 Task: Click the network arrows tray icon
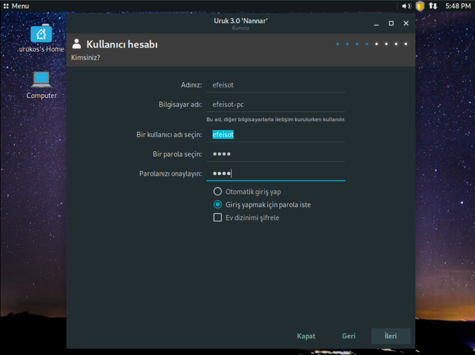(x=433, y=6)
